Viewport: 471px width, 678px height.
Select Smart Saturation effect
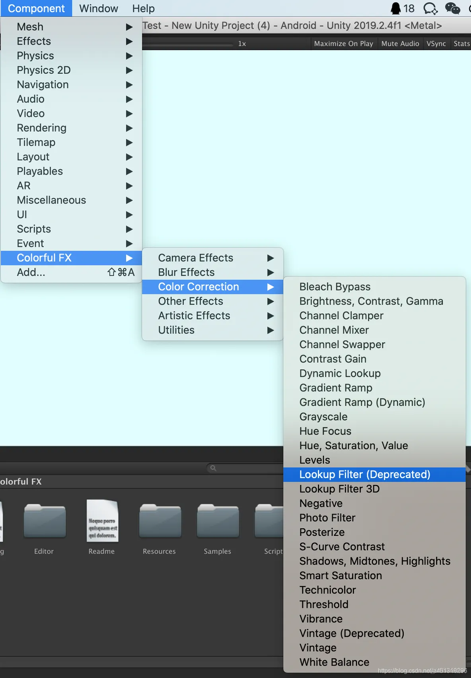click(374, 575)
